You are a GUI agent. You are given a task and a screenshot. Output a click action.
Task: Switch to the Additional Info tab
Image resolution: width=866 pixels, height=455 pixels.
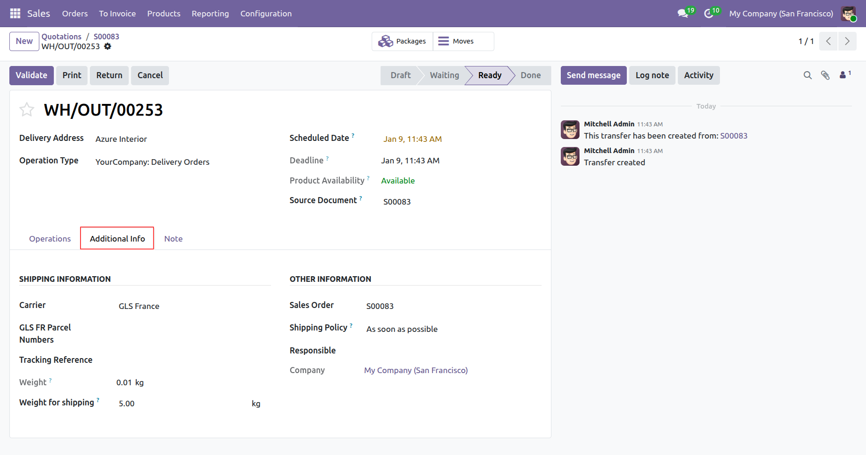pyautogui.click(x=117, y=239)
